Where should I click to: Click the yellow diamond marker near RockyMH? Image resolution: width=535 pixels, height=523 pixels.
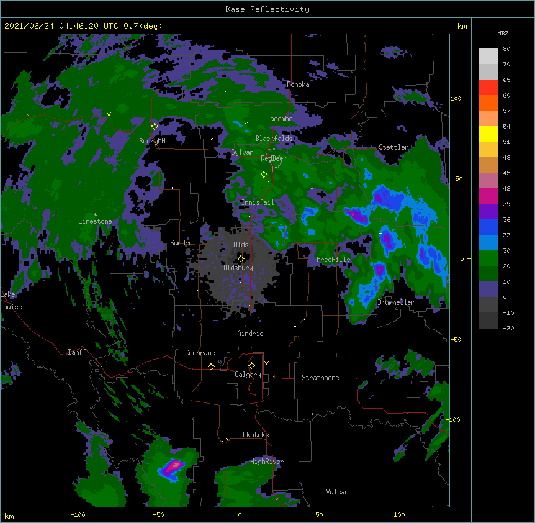click(155, 127)
